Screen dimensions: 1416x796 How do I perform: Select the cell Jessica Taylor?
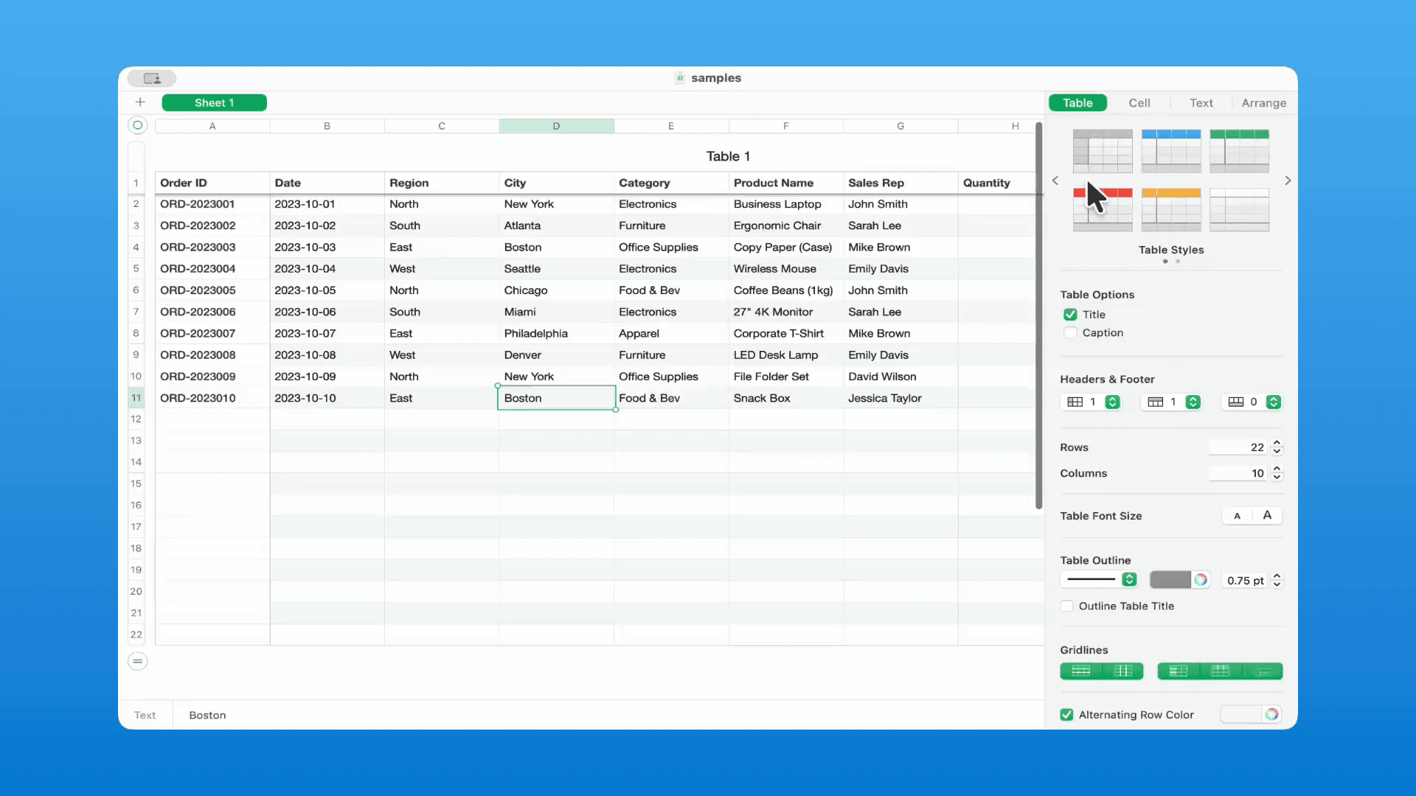(900, 398)
